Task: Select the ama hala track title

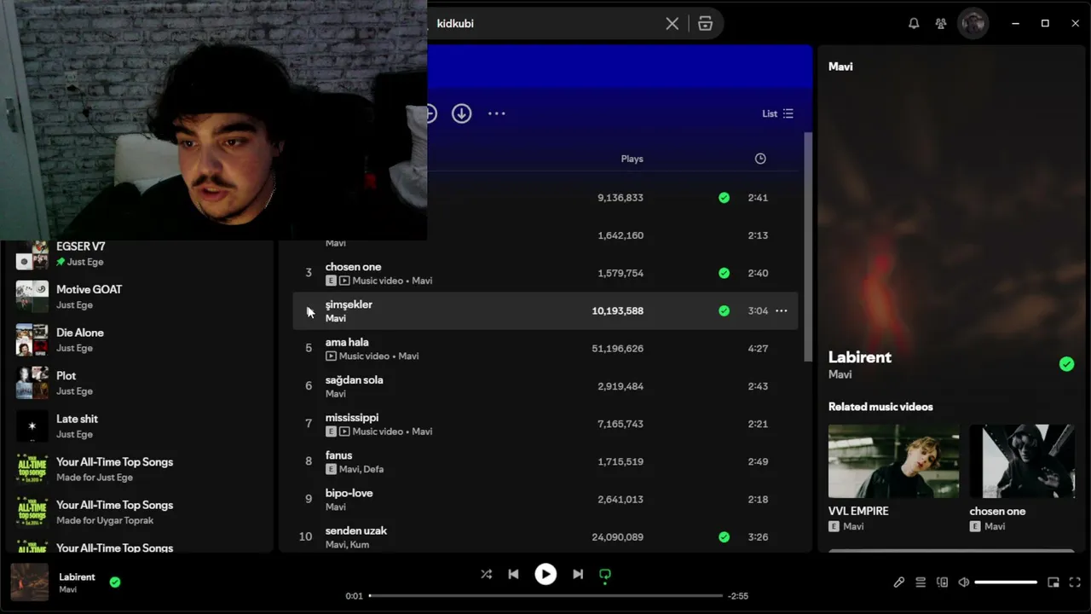Action: pos(347,342)
